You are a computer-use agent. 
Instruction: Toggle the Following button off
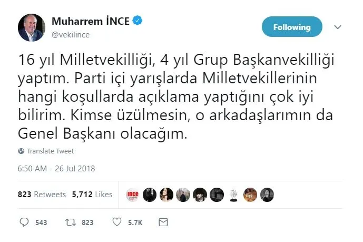point(292,27)
